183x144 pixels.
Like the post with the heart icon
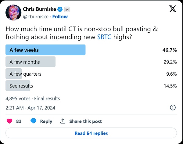click(x=9, y=121)
